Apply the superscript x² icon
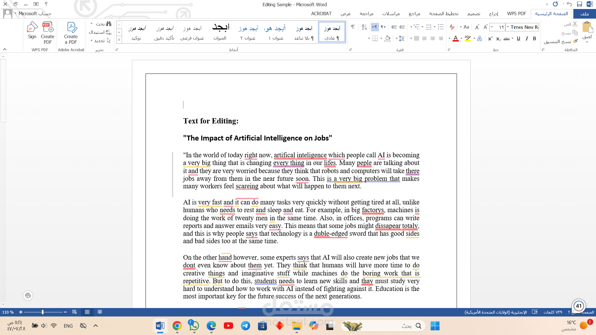The height and width of the screenshot is (335, 596). click(x=490, y=39)
